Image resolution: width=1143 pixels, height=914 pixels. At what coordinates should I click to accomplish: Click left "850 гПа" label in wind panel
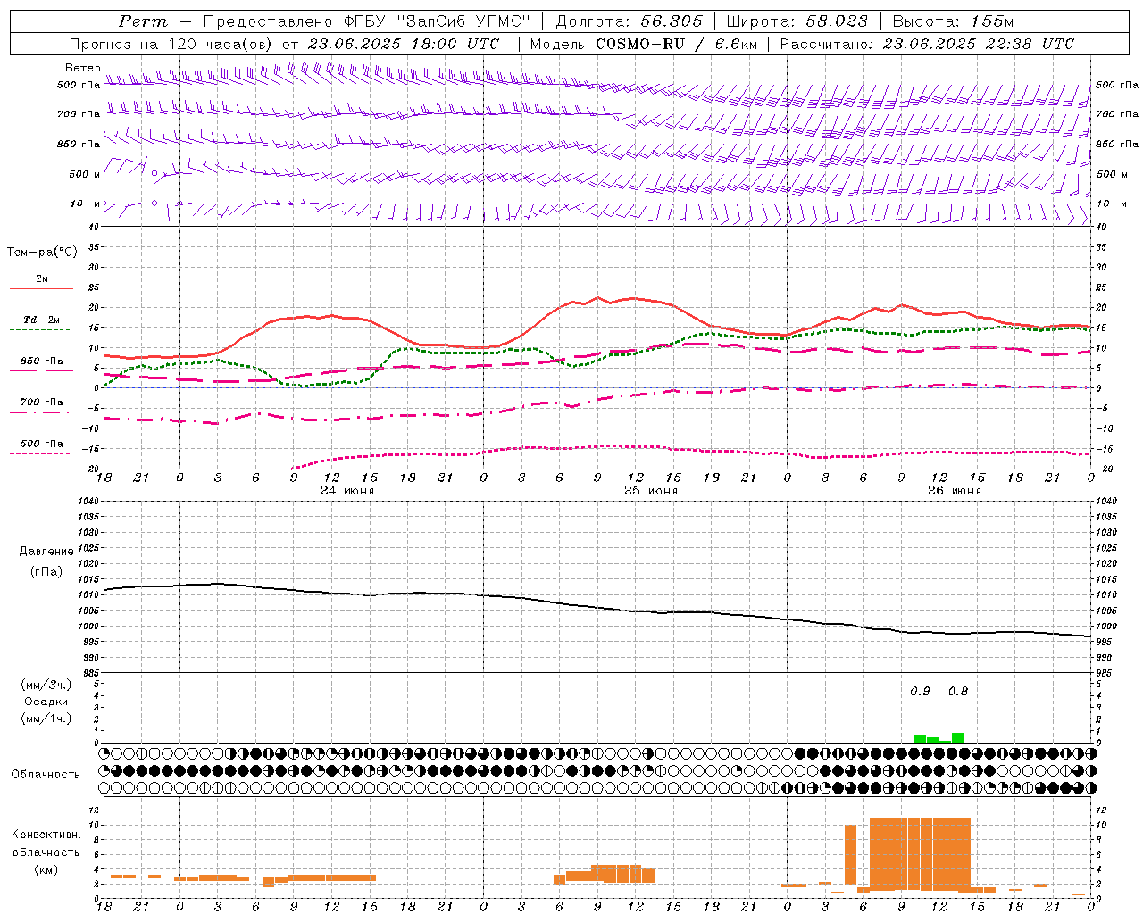(79, 144)
